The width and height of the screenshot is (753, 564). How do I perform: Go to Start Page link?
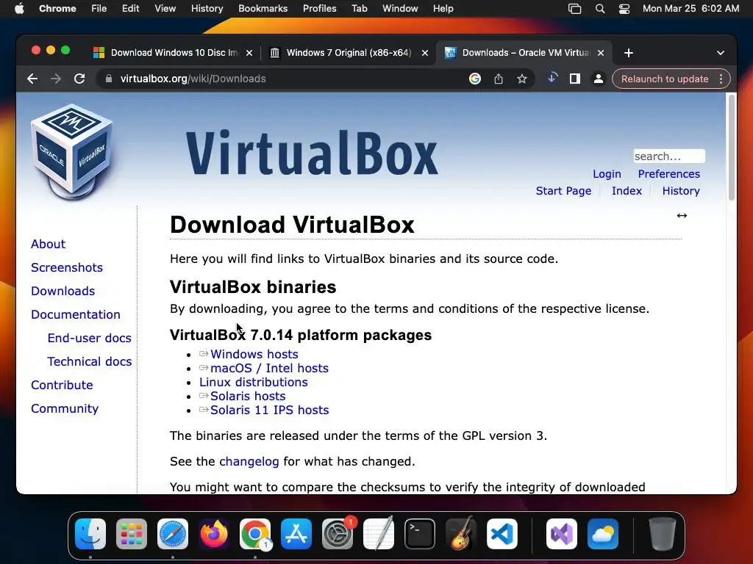563,191
